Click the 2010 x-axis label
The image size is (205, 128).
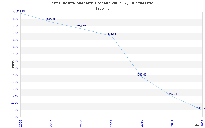tap(142, 123)
